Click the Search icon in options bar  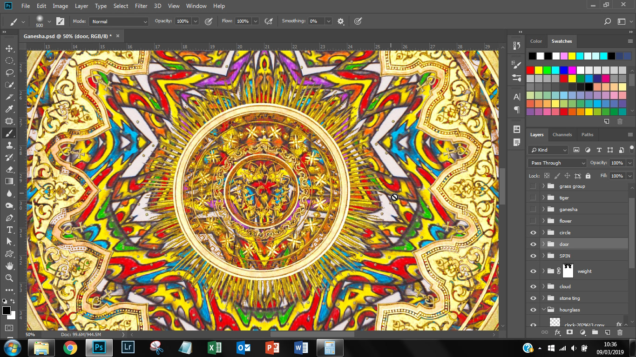click(x=607, y=21)
